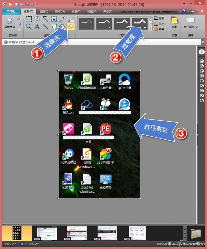Activate the Pen tool
This screenshot has width=207, height=249.
pos(62,19)
